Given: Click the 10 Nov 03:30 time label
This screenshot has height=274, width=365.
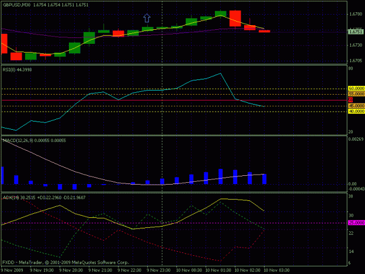Looking at the screenshot, I should click(x=277, y=270).
